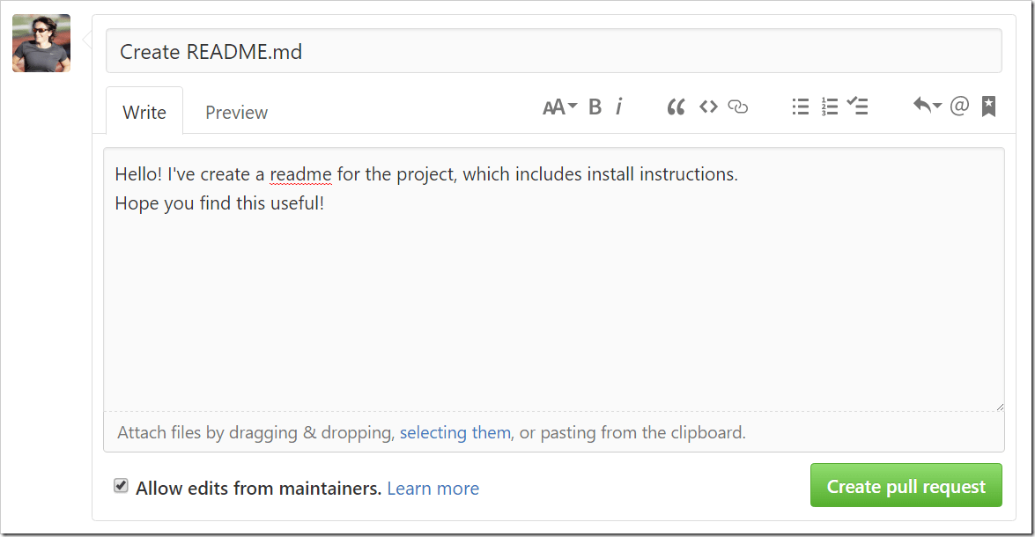
Task: Reference an issue with the bookmark icon
Action: [x=987, y=106]
